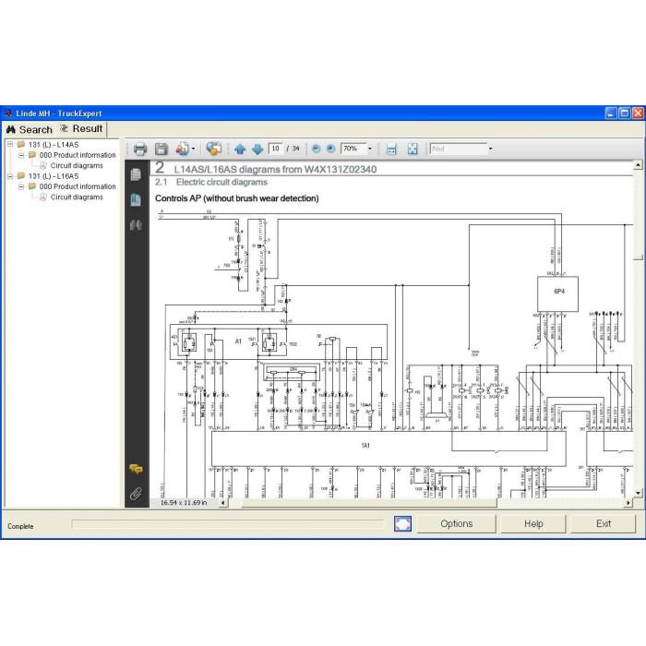646x646 pixels.
Task: Collapse 000 Product information under L14AS
Action: [x=21, y=155]
